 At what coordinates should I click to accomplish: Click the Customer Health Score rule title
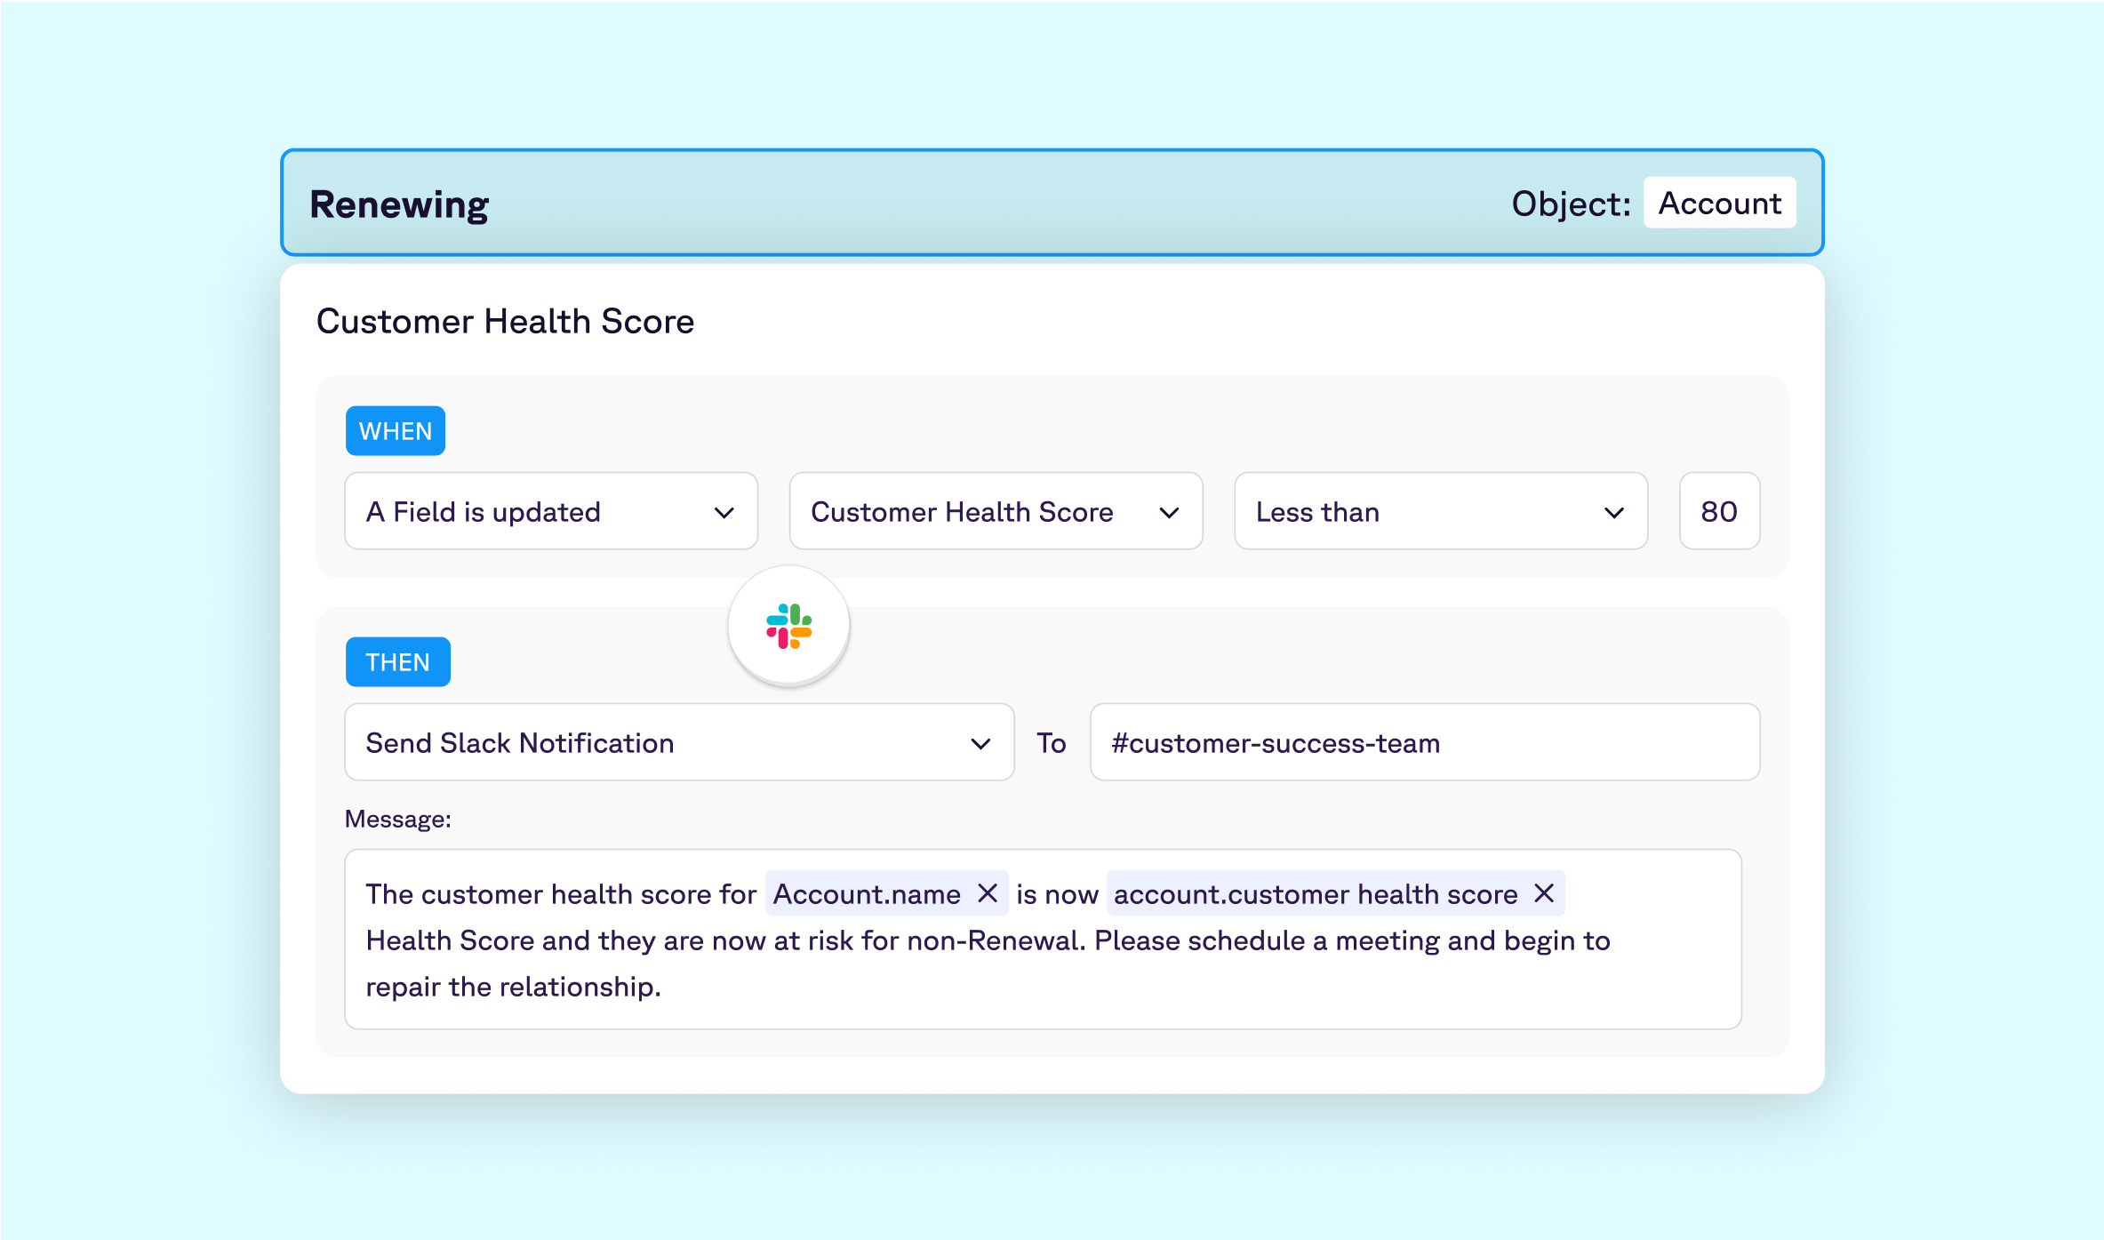pyautogui.click(x=505, y=321)
